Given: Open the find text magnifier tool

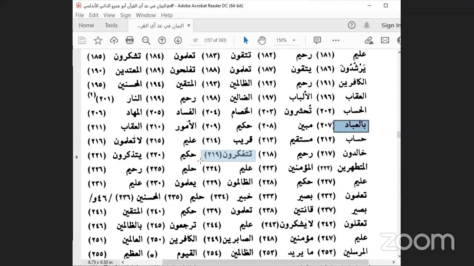Looking at the screenshot, I should [x=146, y=40].
